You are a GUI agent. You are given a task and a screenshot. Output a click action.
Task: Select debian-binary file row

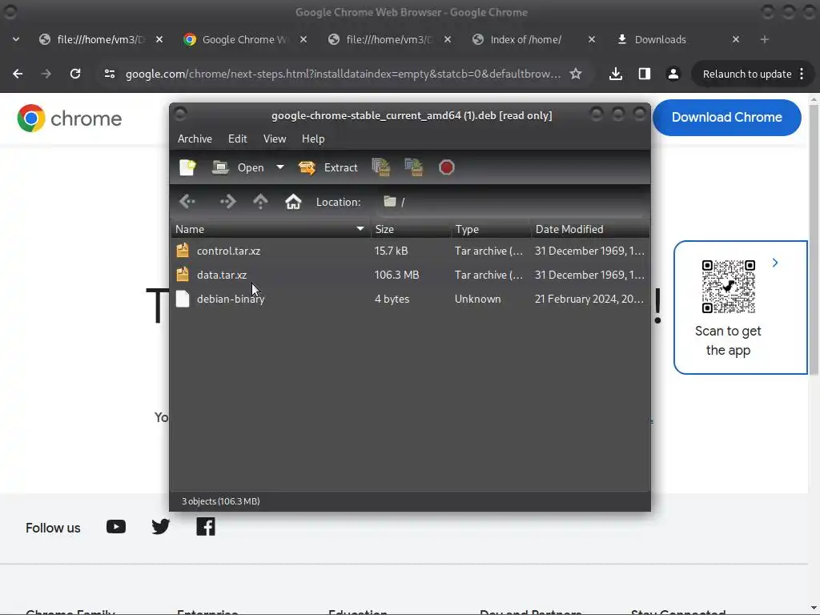point(410,299)
